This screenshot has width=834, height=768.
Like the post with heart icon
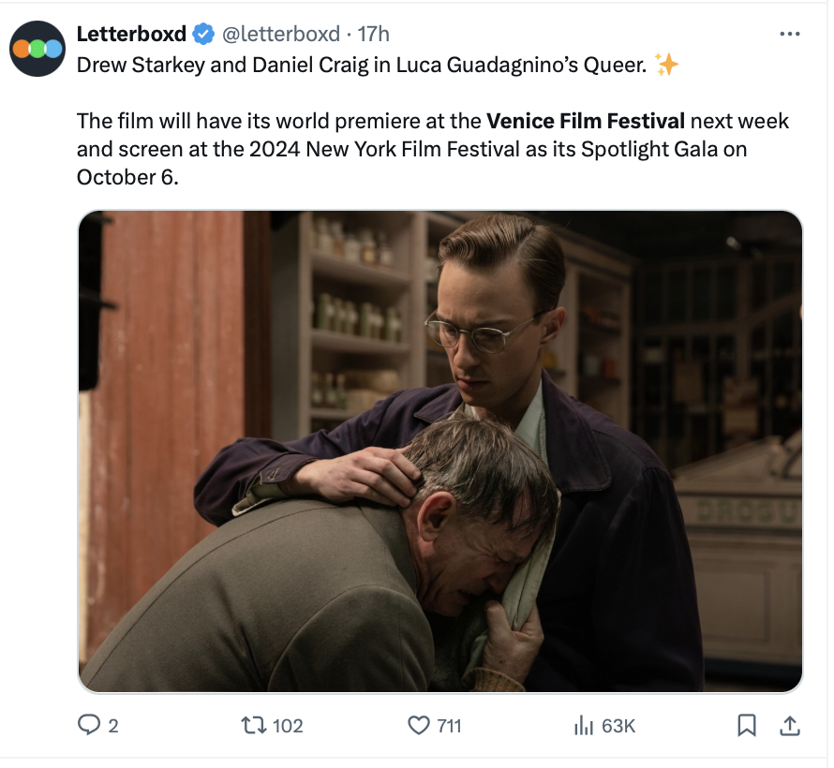click(419, 726)
